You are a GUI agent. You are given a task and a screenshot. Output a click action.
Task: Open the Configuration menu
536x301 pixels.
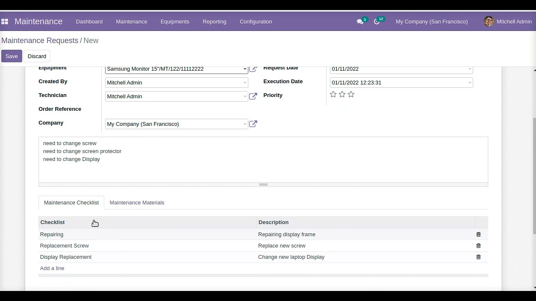point(256,21)
